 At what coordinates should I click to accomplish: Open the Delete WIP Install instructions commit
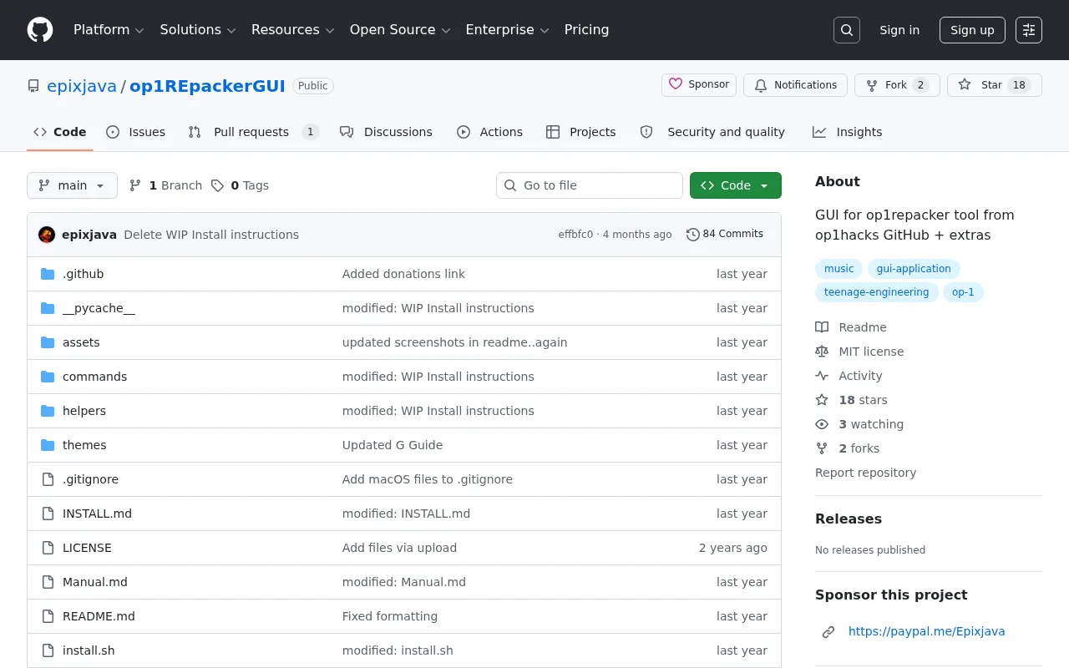[x=211, y=235]
